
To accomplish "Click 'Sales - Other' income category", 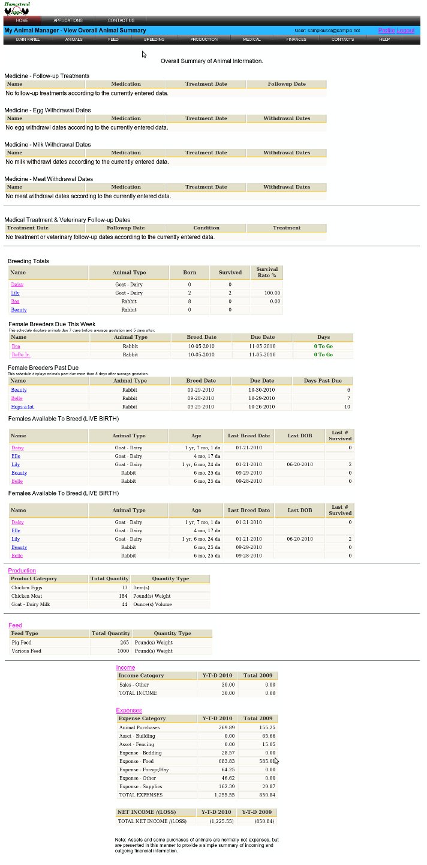I will tap(157, 684).
